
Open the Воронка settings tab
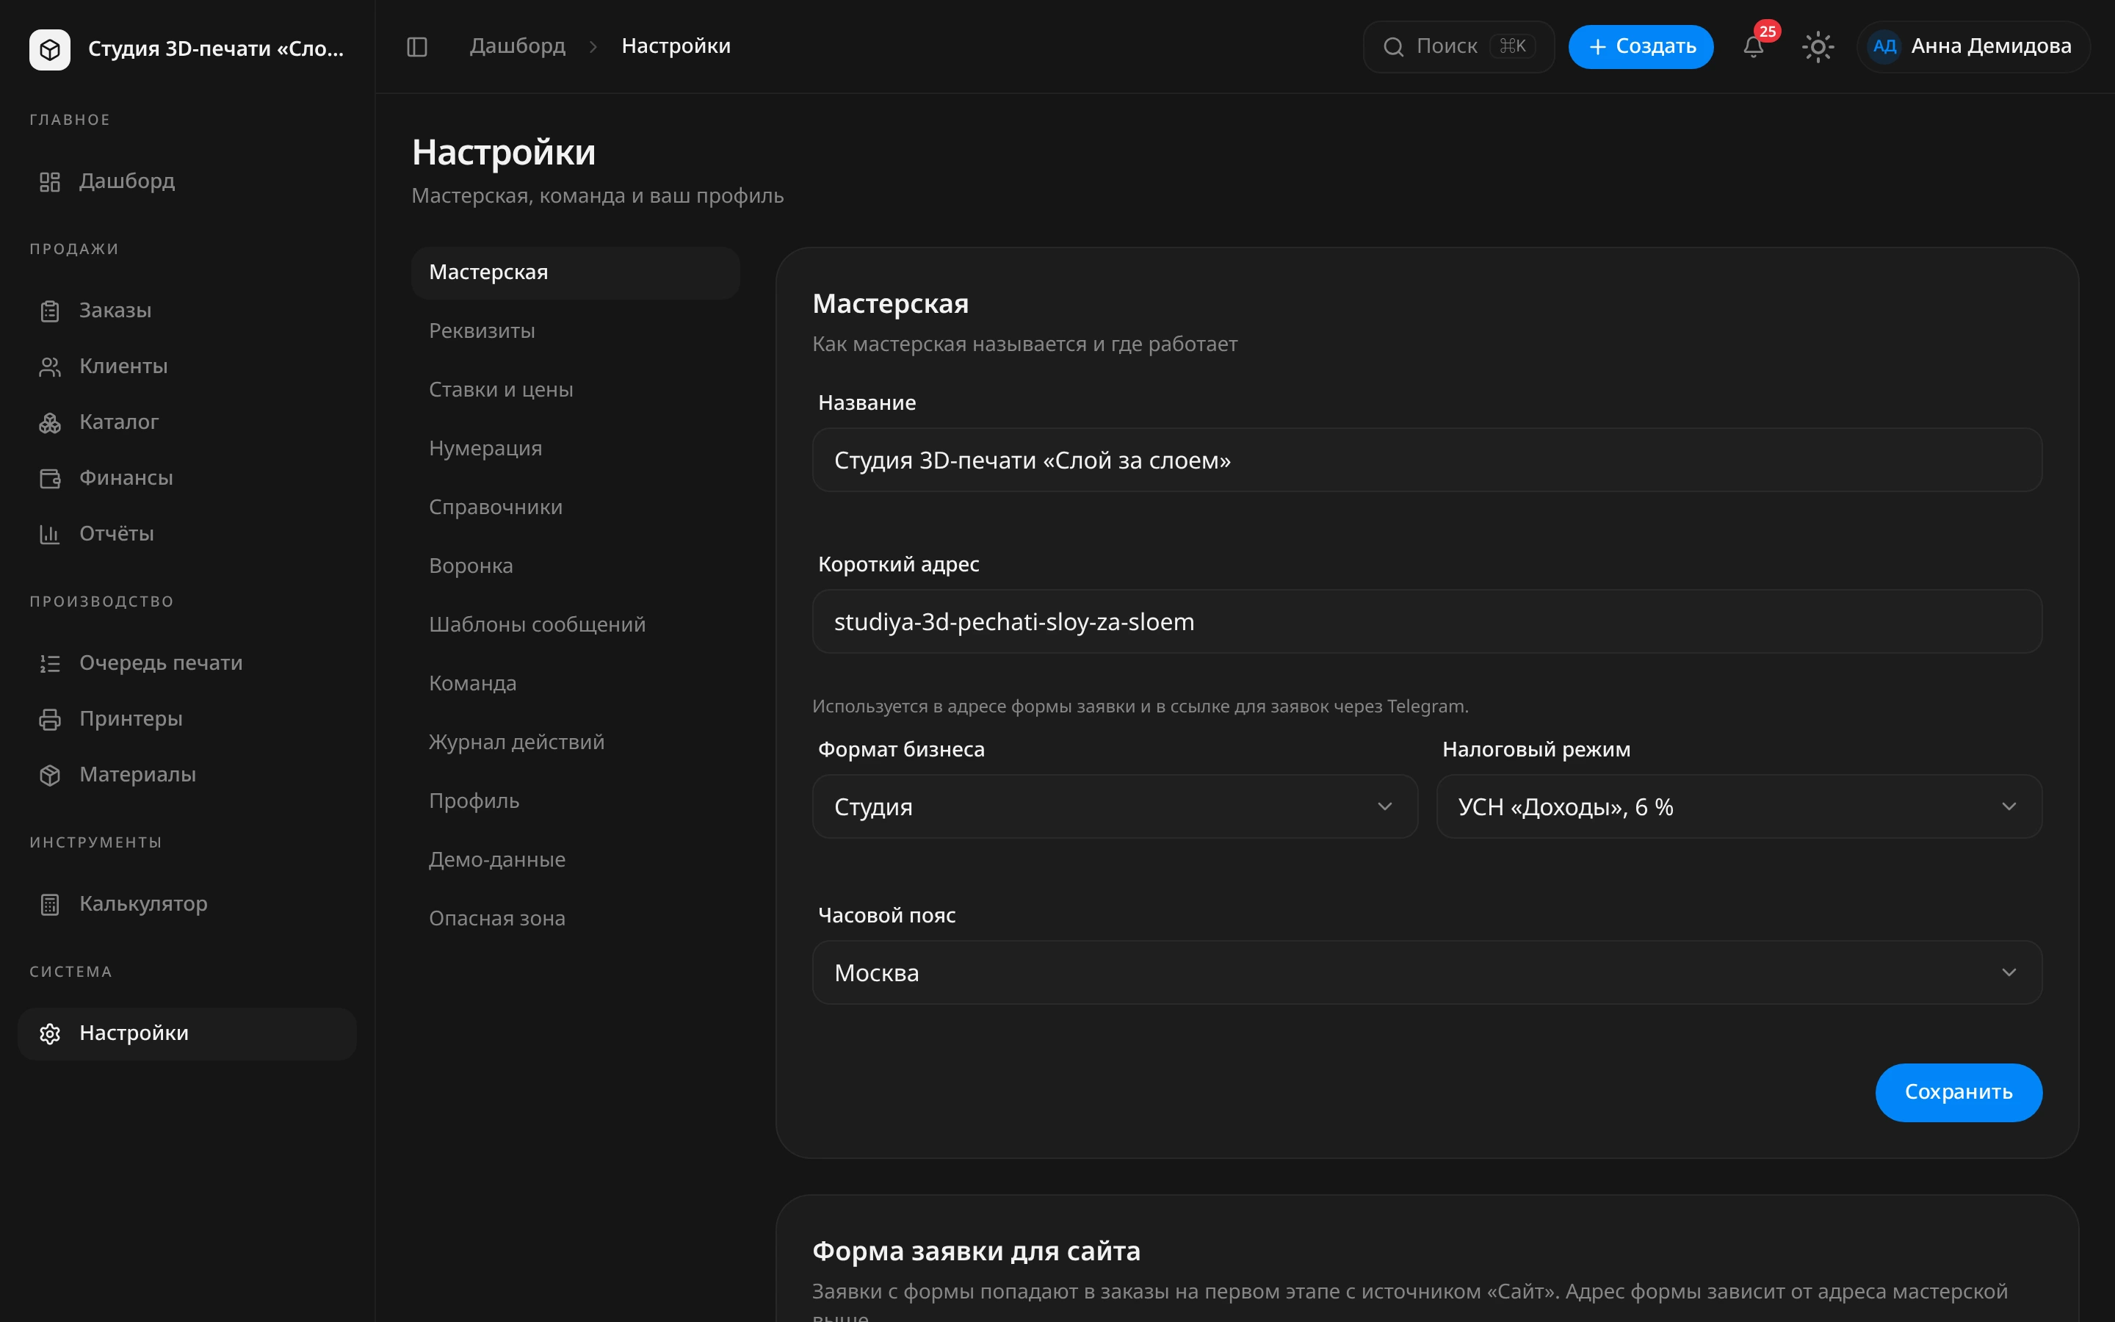(575, 566)
